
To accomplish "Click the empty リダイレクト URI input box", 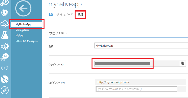I will [137, 89].
